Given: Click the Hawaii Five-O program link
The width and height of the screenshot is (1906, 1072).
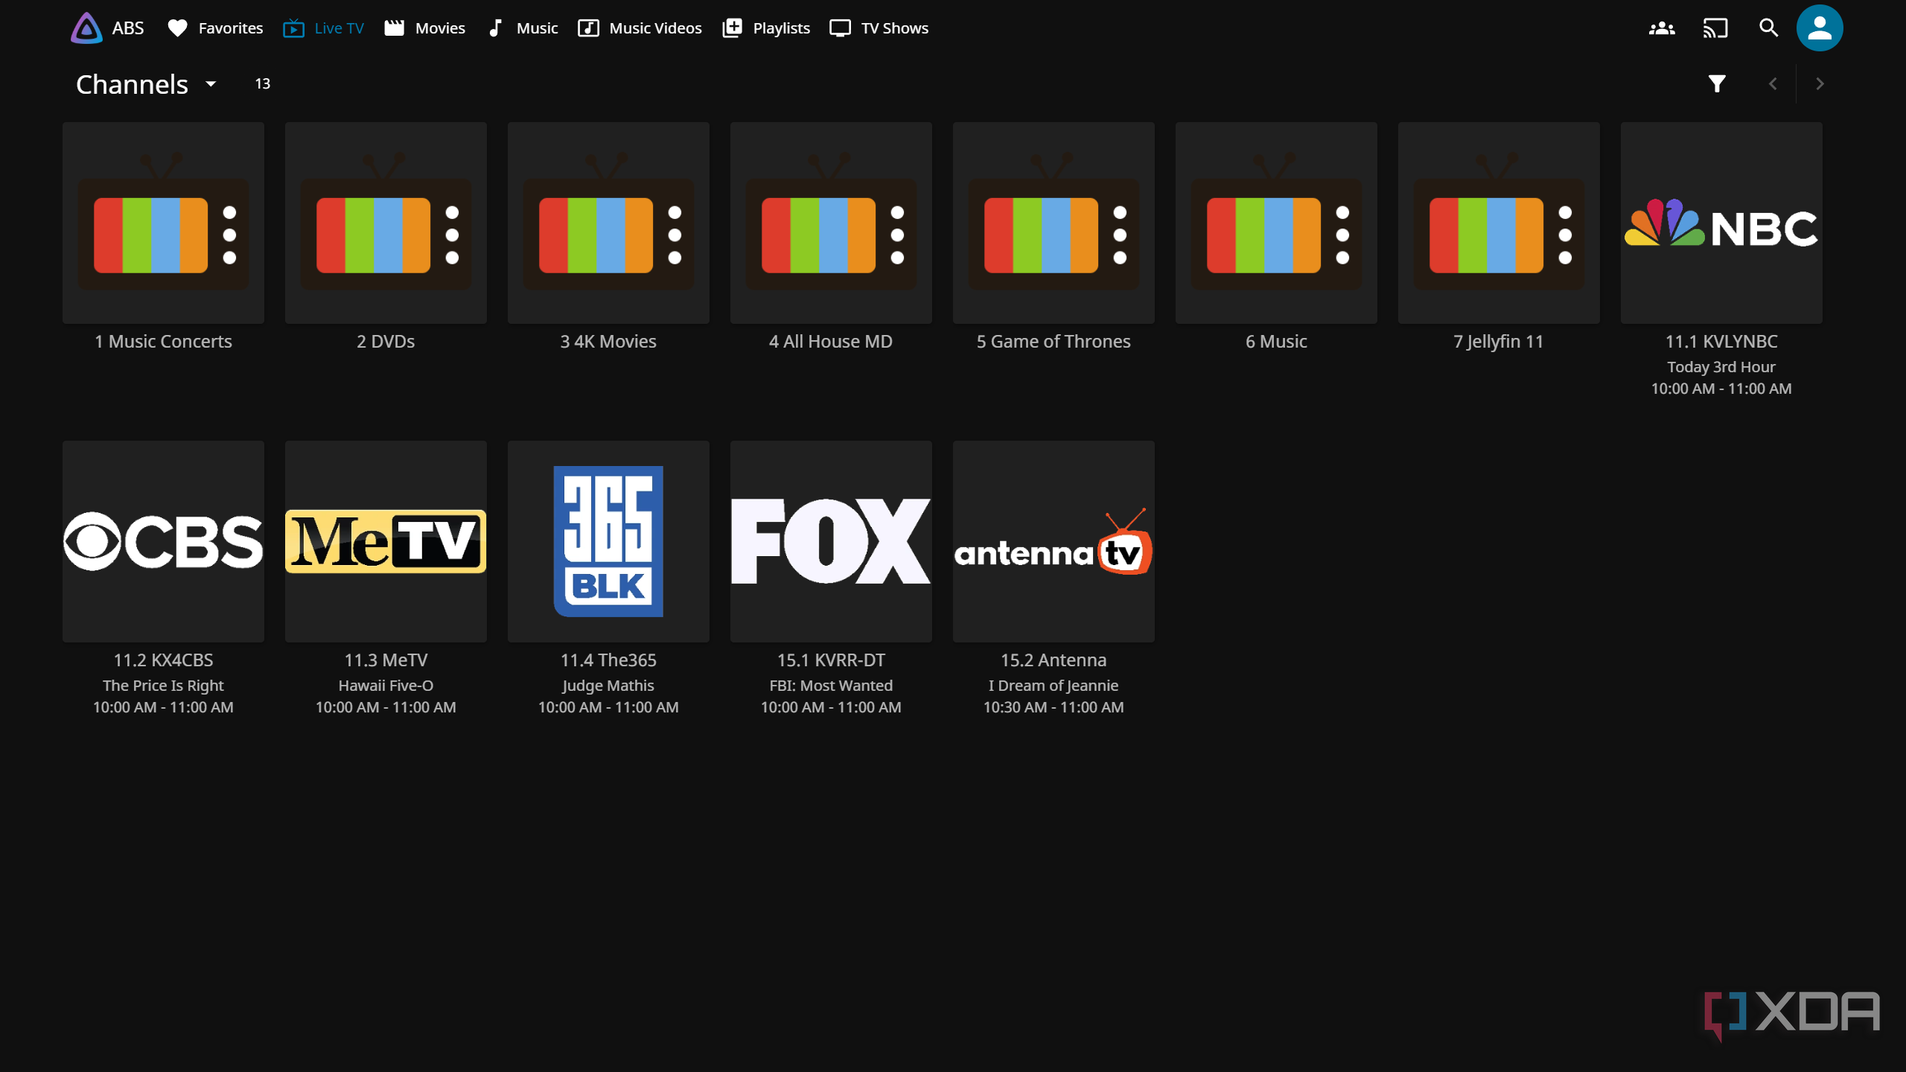Looking at the screenshot, I should coord(386,686).
